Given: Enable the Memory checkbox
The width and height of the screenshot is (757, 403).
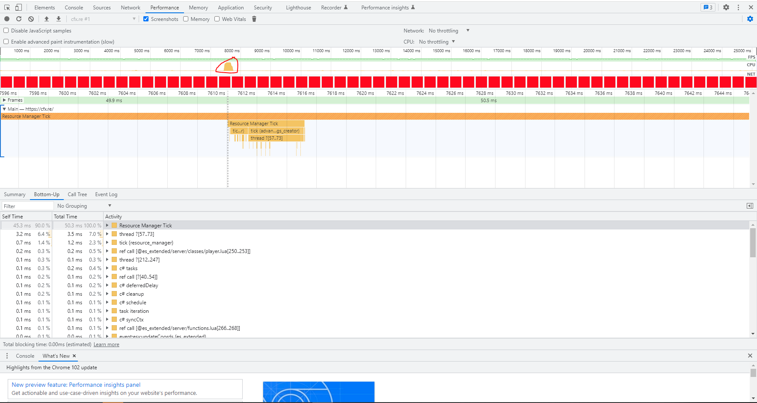Looking at the screenshot, I should [186, 19].
